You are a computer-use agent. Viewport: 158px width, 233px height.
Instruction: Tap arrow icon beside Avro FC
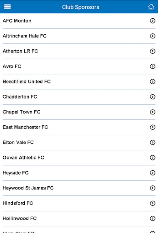tap(153, 67)
